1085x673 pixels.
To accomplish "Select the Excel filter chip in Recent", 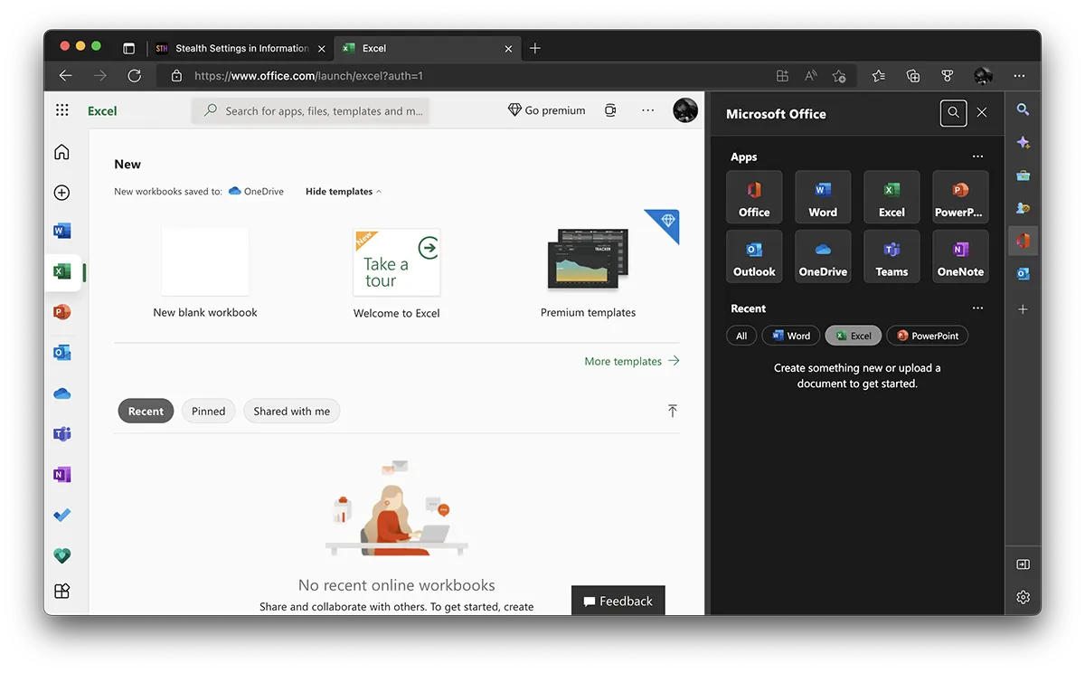I will pyautogui.click(x=854, y=336).
